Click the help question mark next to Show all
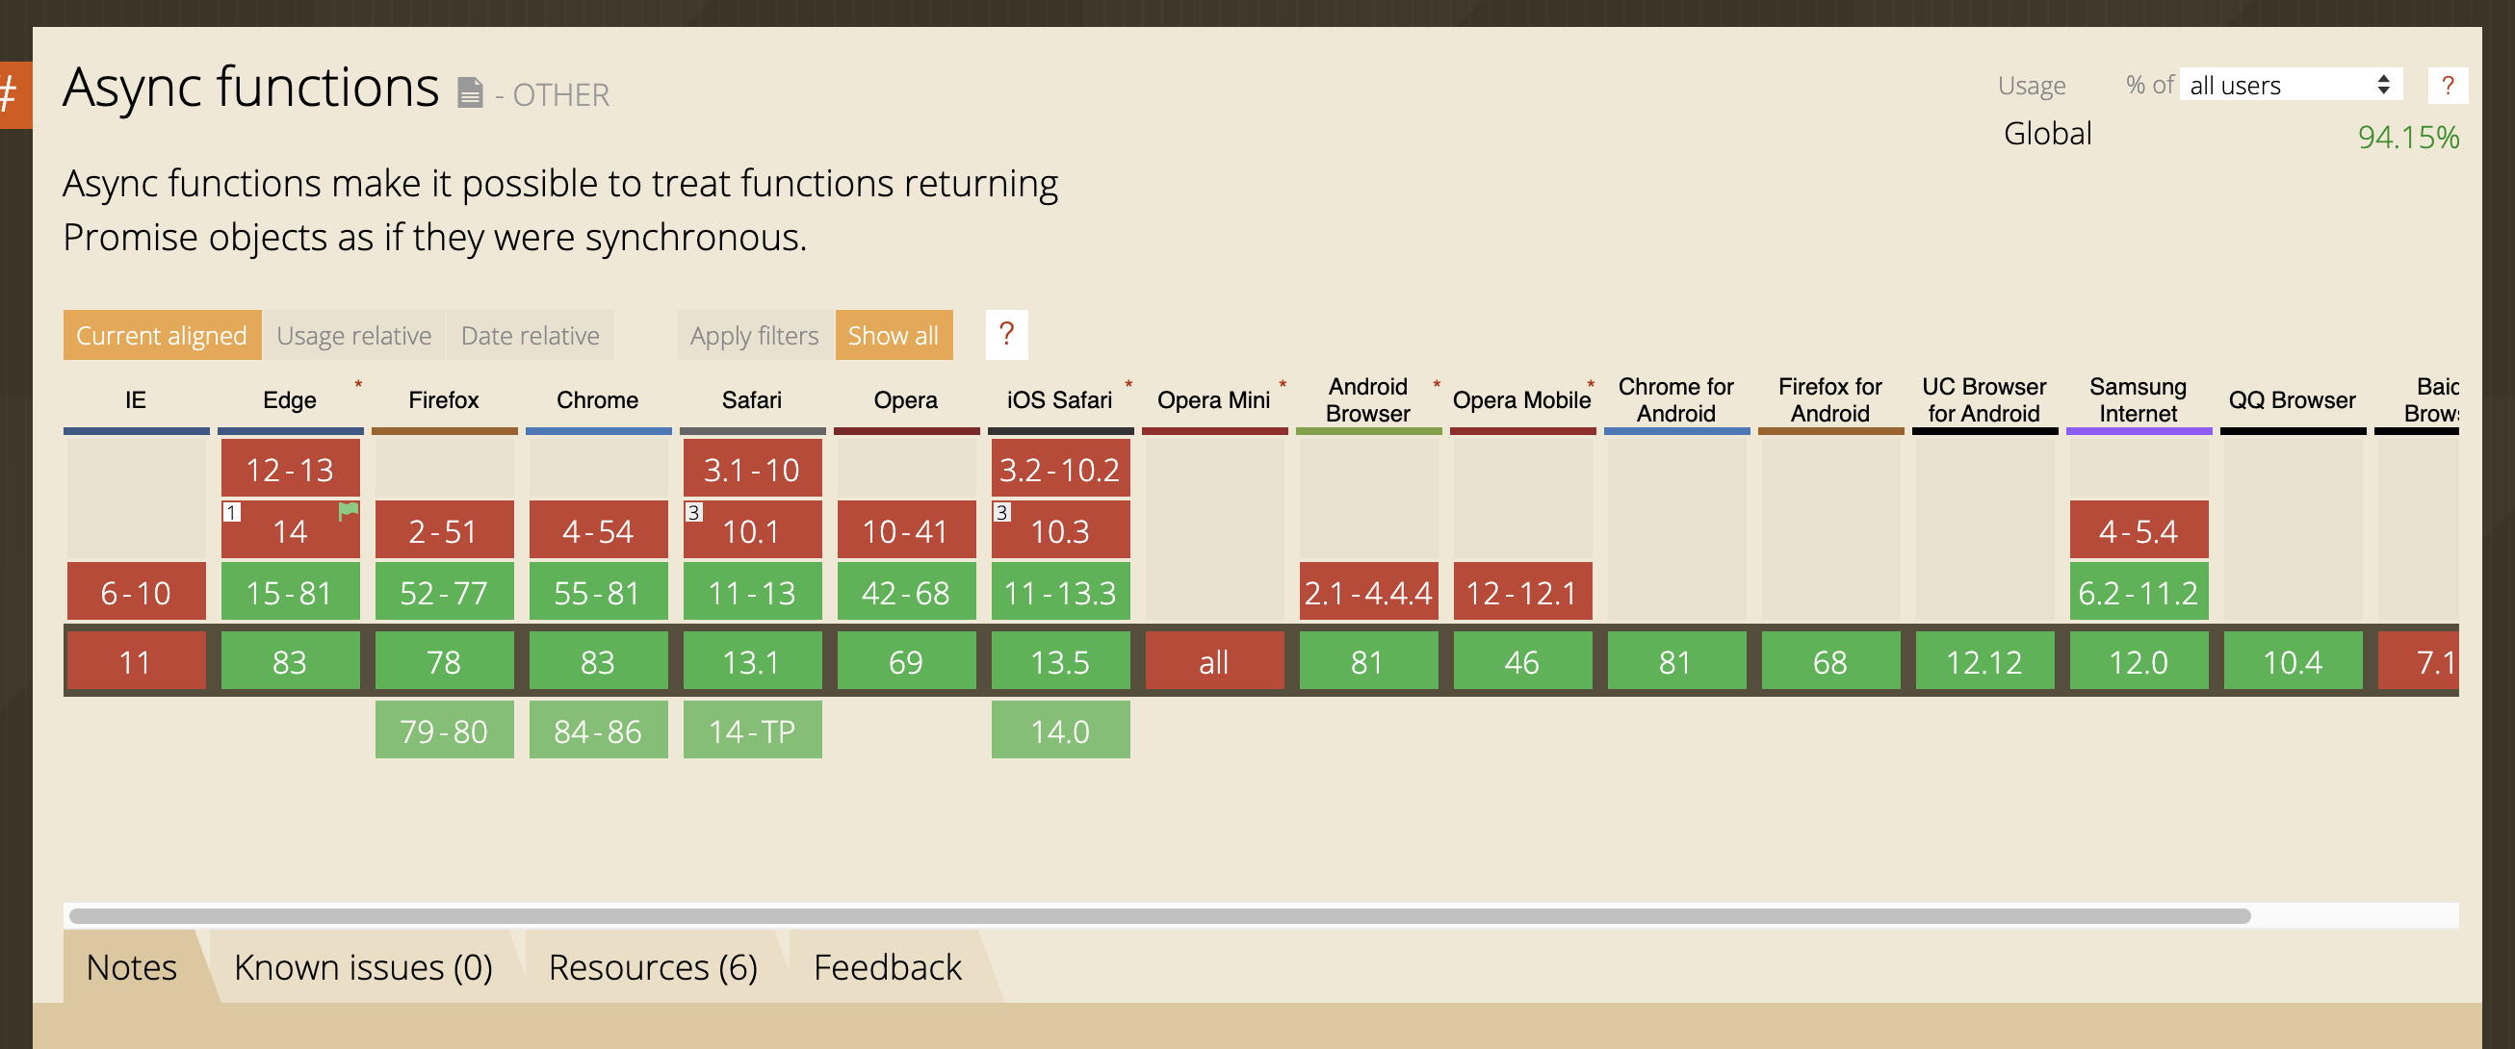This screenshot has width=2515, height=1049. (x=1007, y=335)
